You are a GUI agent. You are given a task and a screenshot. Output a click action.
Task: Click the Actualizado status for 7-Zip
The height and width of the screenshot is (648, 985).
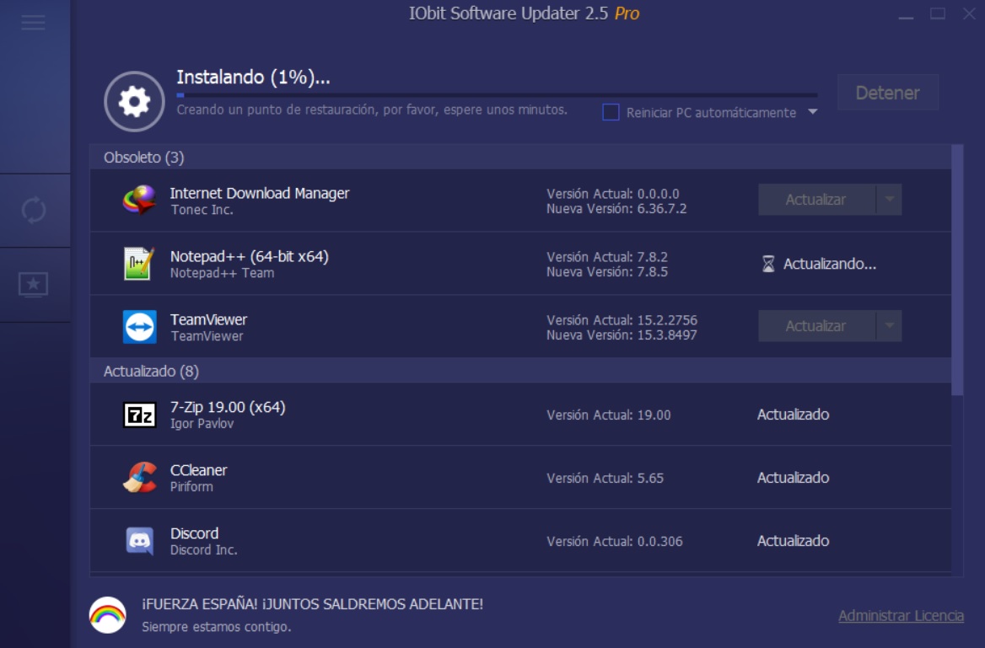[793, 415]
